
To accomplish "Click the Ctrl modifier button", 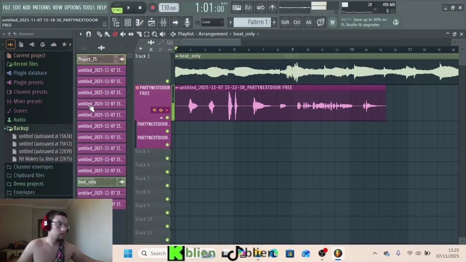I will point(297,22).
